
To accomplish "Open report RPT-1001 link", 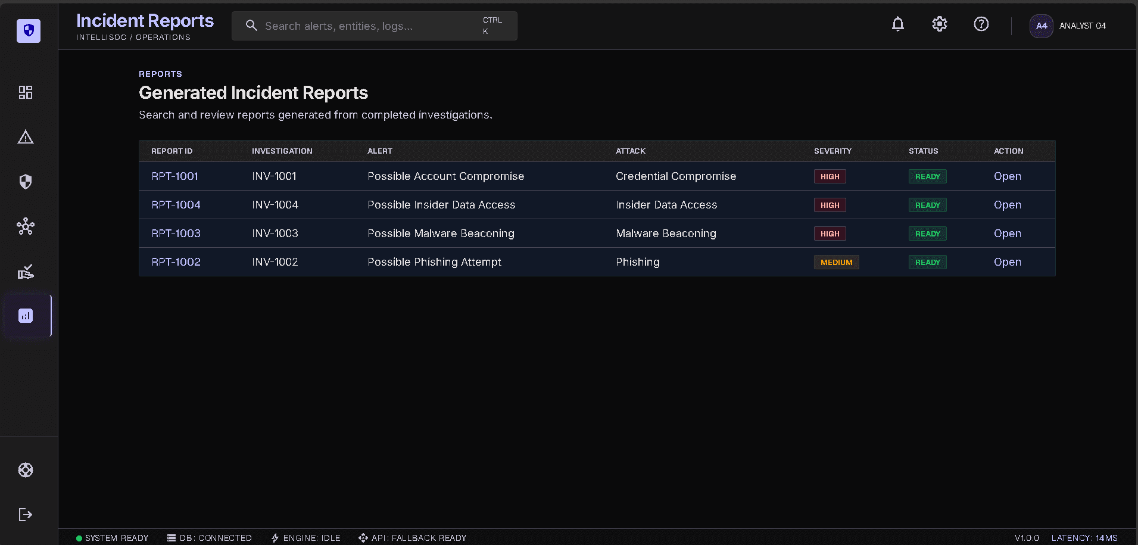I will [x=174, y=176].
